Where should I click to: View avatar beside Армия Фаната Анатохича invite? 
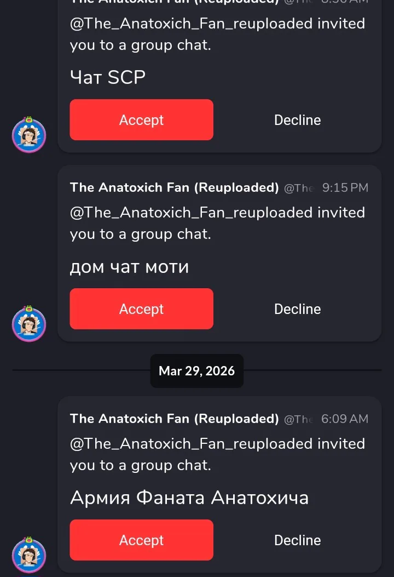click(29, 555)
